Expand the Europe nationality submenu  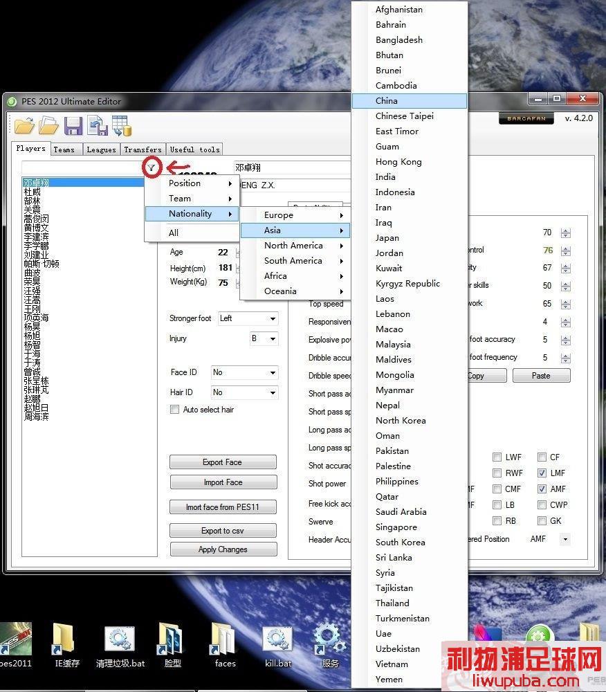295,215
